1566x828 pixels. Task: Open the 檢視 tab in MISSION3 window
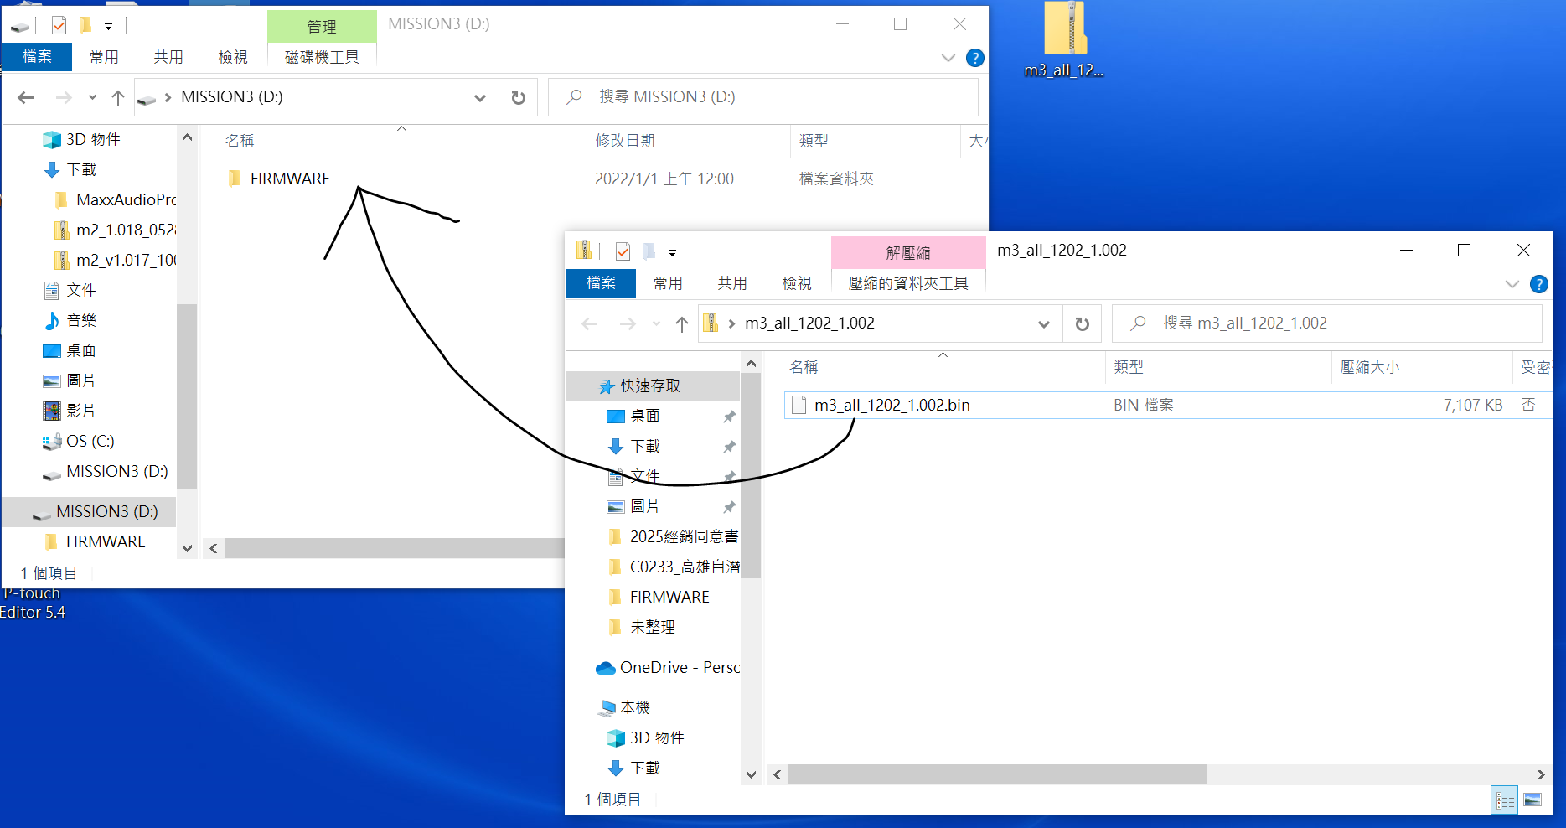tap(233, 57)
